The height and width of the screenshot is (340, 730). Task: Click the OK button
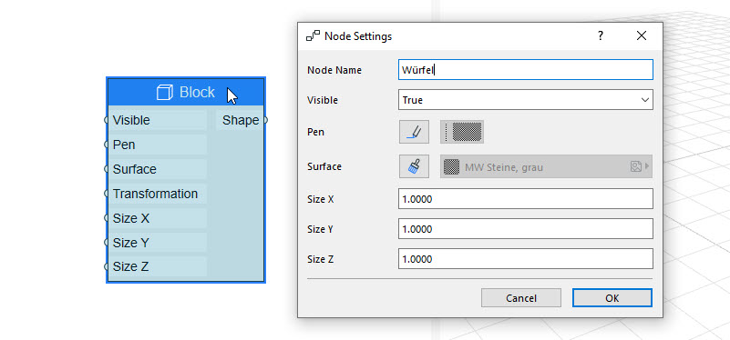[612, 298]
